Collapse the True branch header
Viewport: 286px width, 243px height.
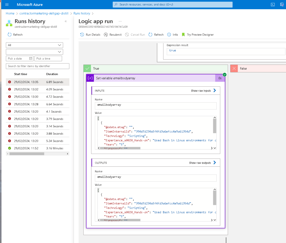156,69
